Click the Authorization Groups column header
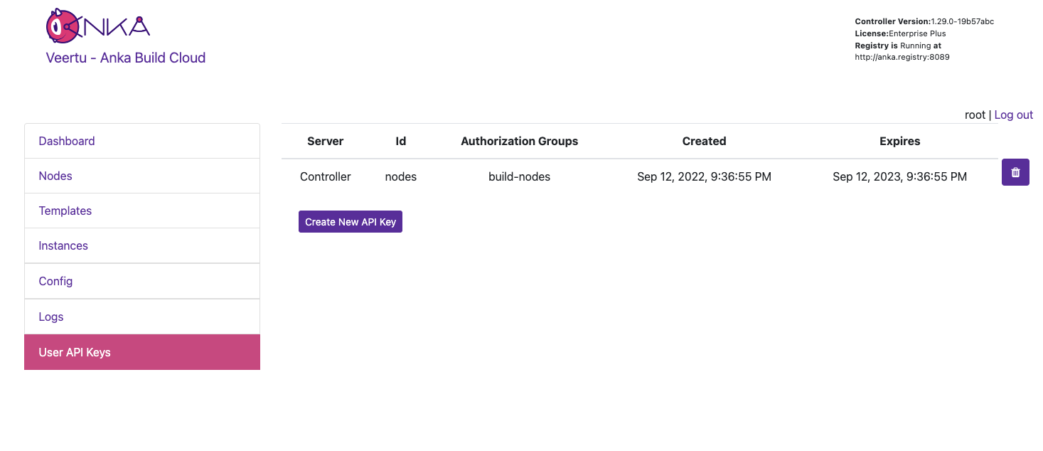The width and height of the screenshot is (1043, 451). (x=519, y=141)
